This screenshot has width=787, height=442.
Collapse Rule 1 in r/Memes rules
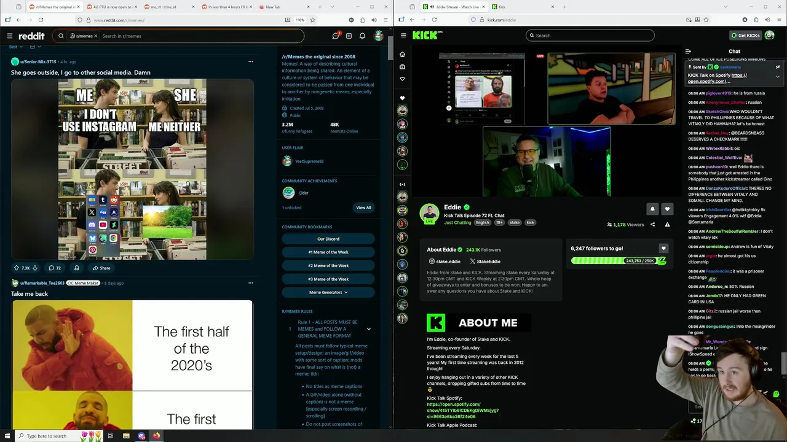(369, 329)
